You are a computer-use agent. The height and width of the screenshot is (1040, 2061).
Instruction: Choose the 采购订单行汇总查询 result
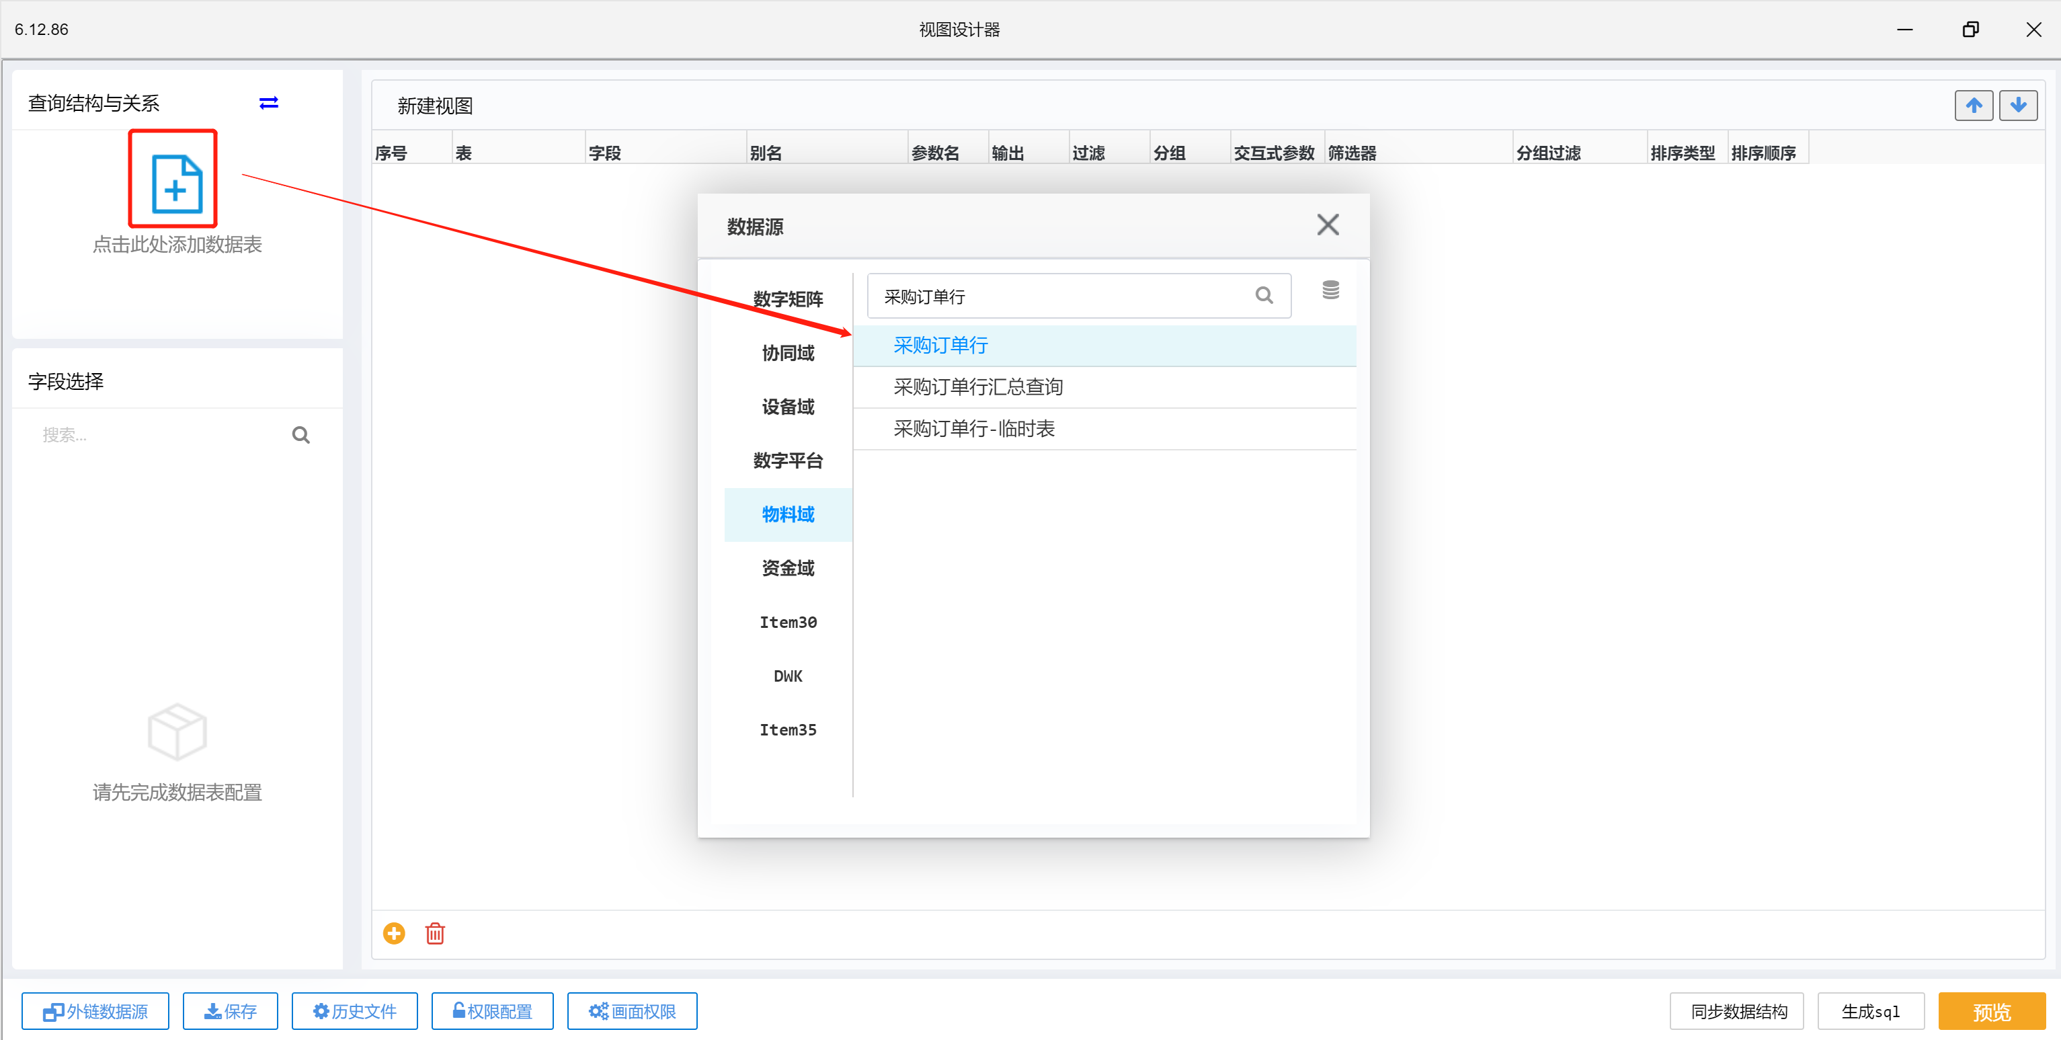(1104, 387)
